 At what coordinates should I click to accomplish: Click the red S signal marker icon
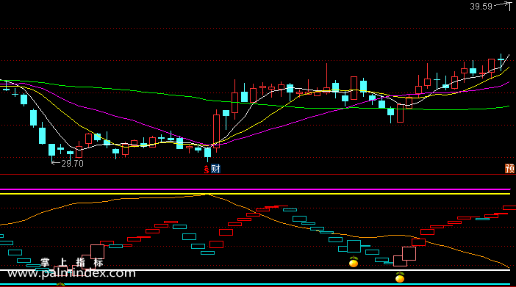pyautogui.click(x=207, y=170)
